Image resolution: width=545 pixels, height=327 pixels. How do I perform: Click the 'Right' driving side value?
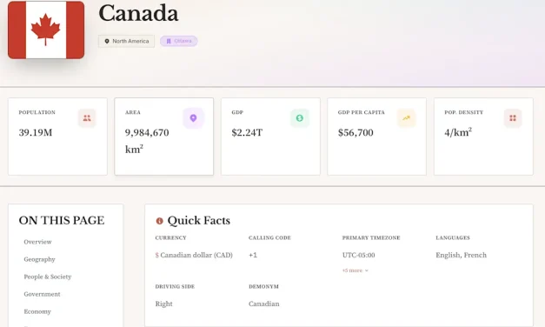(x=163, y=304)
